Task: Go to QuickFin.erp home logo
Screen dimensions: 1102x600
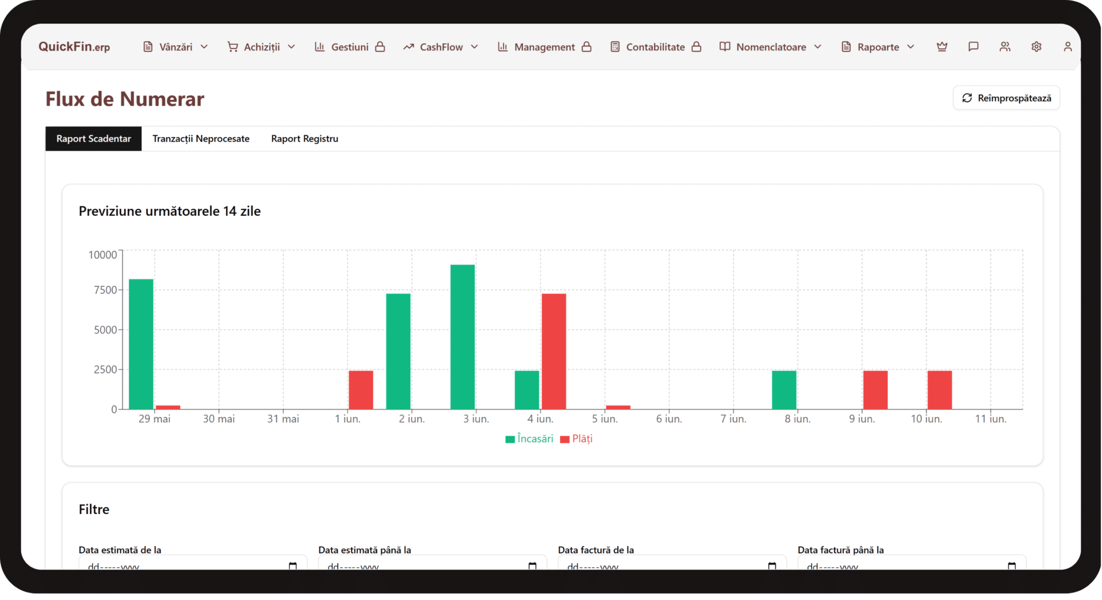Action: pos(74,47)
